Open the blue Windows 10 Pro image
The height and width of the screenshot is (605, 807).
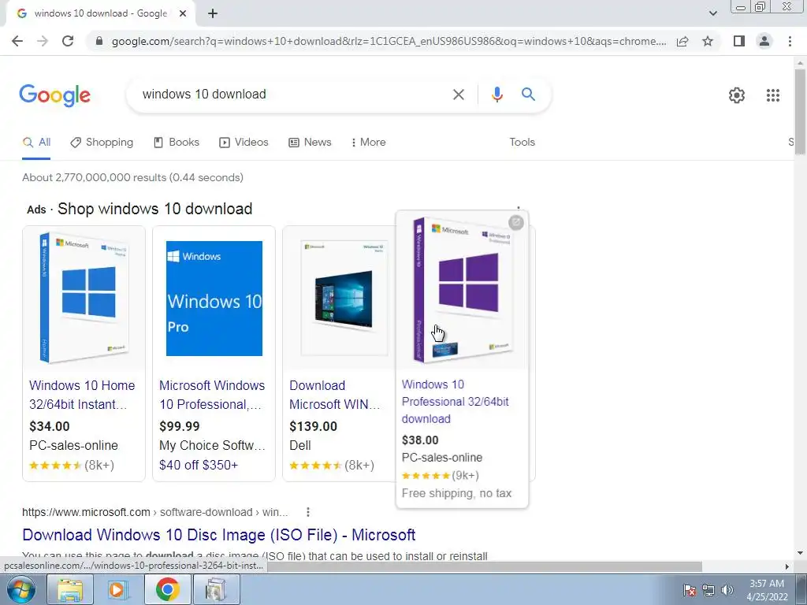214,298
